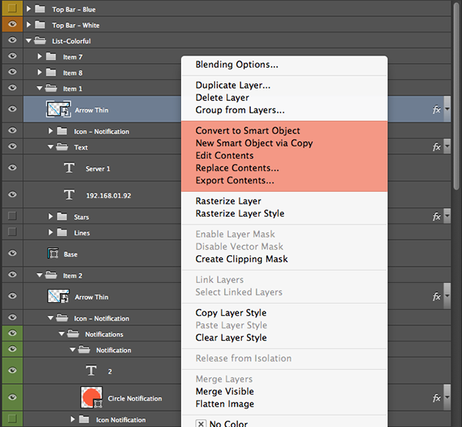Click Create Clipping Mask menu entry
Screen dimensions: 462x427
pyautogui.click(x=241, y=259)
